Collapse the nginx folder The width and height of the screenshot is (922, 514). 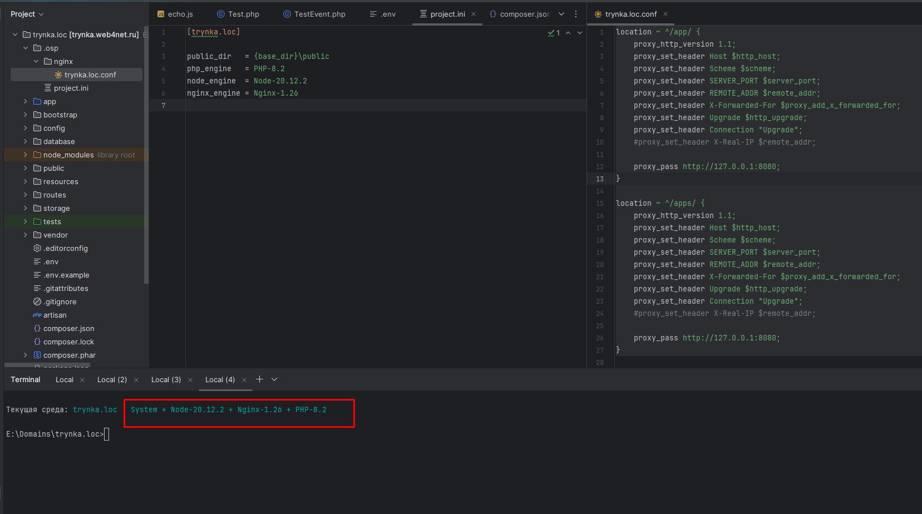36,61
